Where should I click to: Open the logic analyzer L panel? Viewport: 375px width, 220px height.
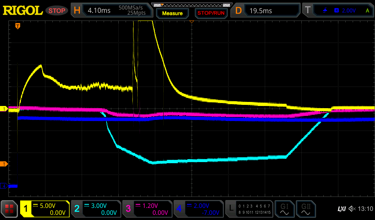tap(249, 209)
